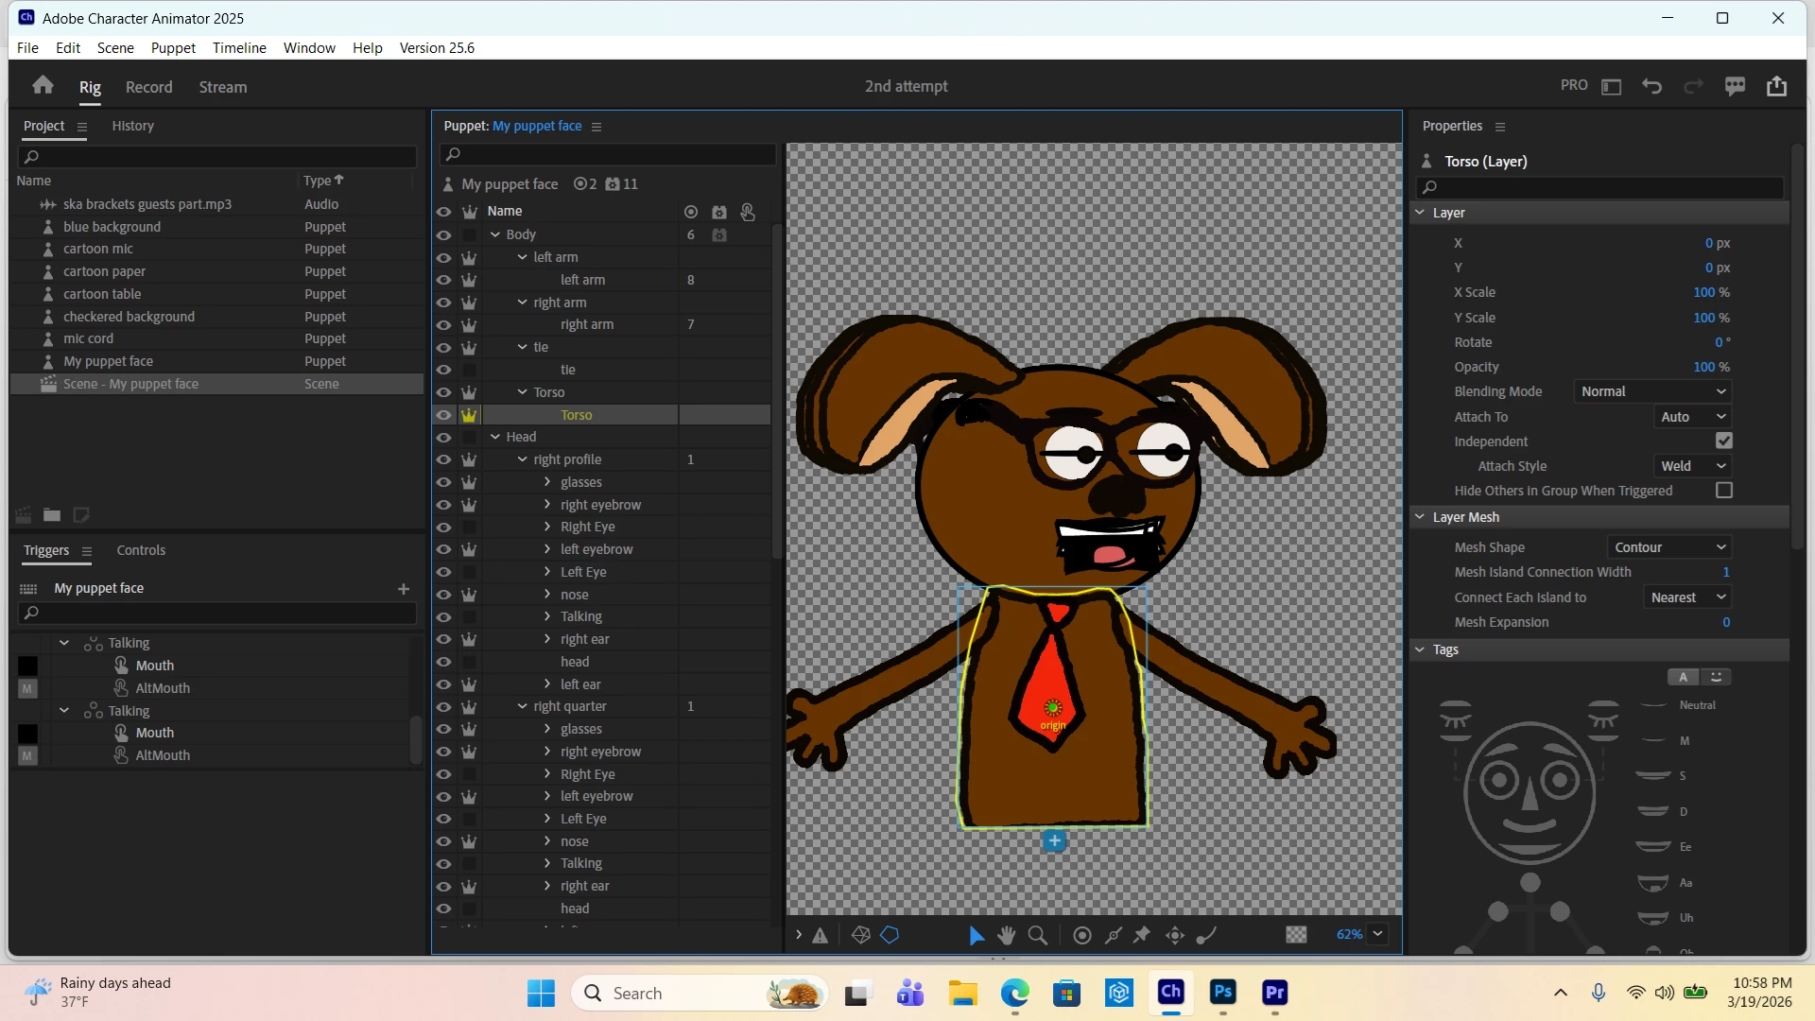Switch to the Record tab
The width and height of the screenshot is (1815, 1021).
148,87
